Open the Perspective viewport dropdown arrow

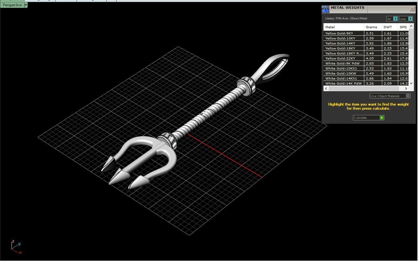[26, 5]
